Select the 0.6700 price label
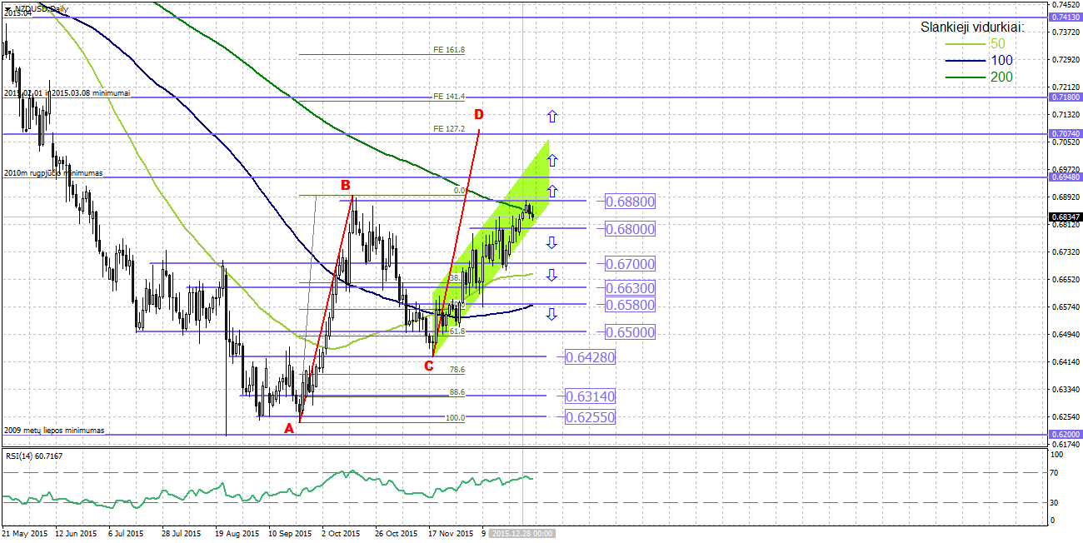Viewport: 1083px width, 543px height. [630, 264]
